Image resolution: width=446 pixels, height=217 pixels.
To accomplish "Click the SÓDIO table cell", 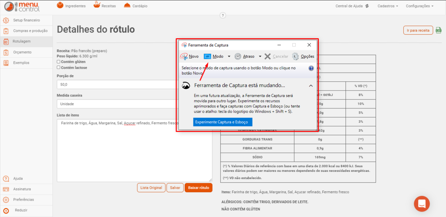I will pyautogui.click(x=257, y=157).
